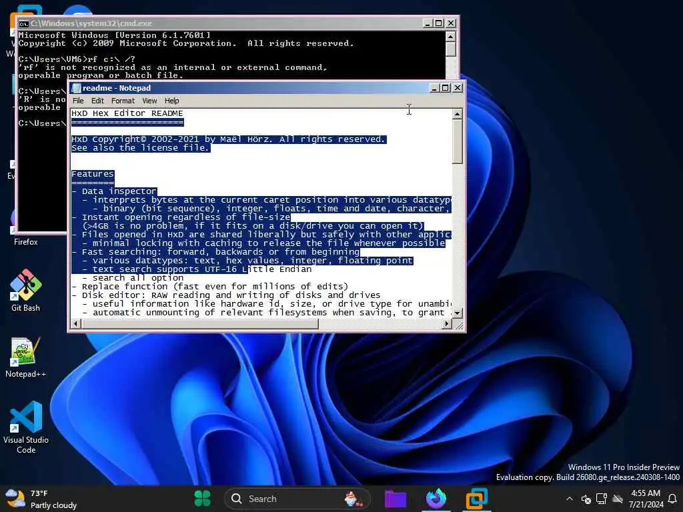The image size is (683, 512).
Task: Click "Instant opening regardless of file-size" line
Action: 181,217
